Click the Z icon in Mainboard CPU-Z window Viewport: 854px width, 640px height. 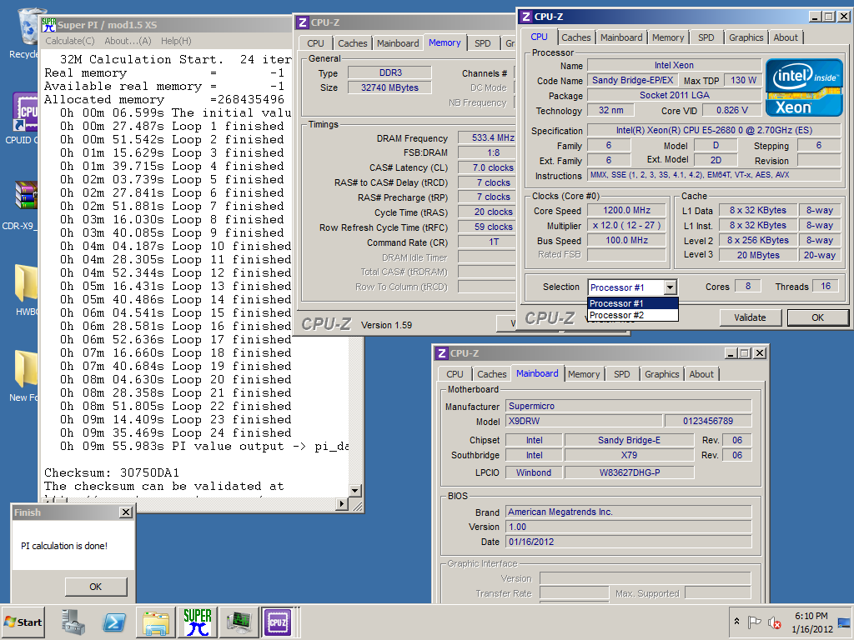442,353
